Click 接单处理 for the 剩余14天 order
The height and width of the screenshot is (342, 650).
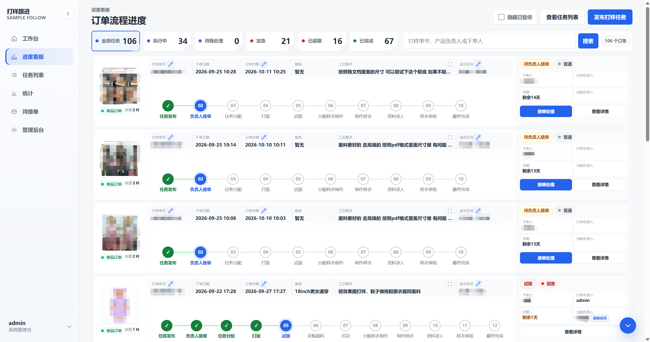click(546, 111)
